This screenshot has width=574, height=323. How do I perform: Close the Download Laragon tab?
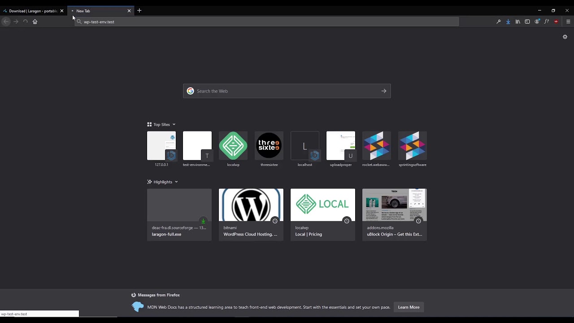tap(62, 11)
